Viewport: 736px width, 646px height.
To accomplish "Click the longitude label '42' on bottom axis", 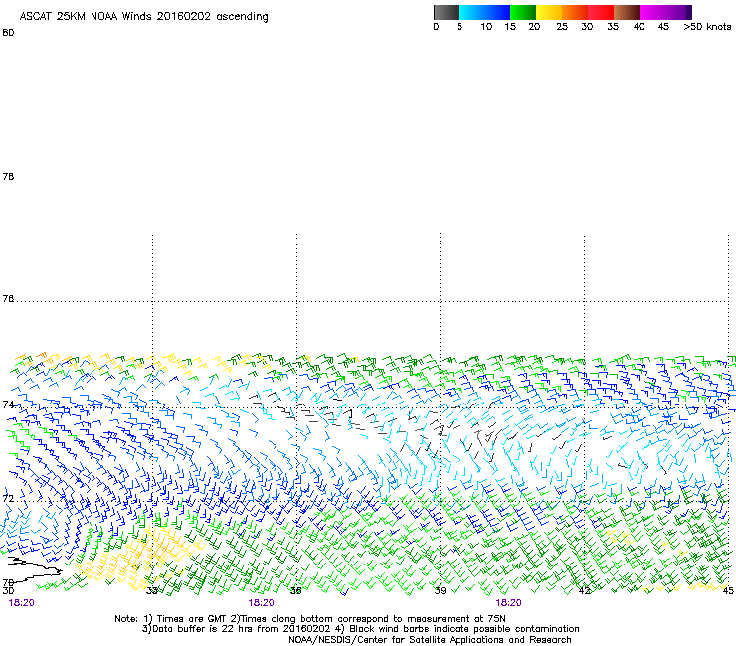I will [584, 590].
